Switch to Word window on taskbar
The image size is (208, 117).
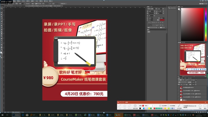pyautogui.click(x=145, y=115)
